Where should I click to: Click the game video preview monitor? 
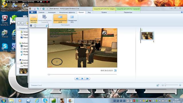(82, 48)
